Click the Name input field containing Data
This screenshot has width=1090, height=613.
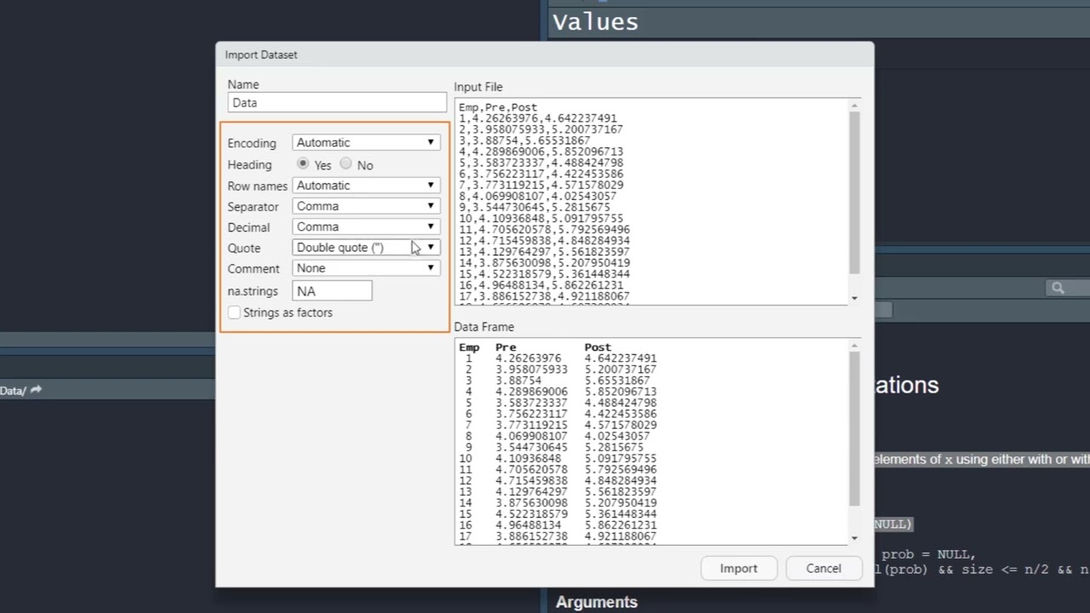(x=336, y=102)
